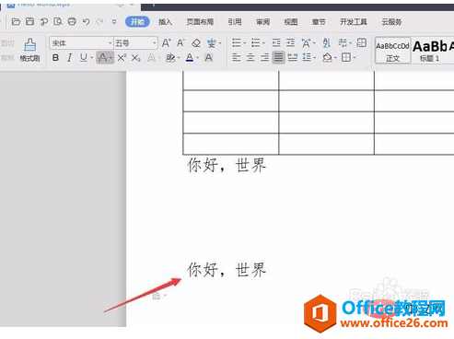454x339 pixels.
Task: Open the 审阅 (Review) tab
Action: click(x=262, y=22)
